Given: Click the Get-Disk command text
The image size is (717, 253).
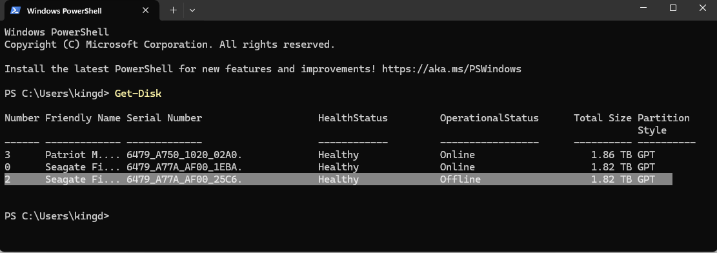Looking at the screenshot, I should (x=137, y=94).
